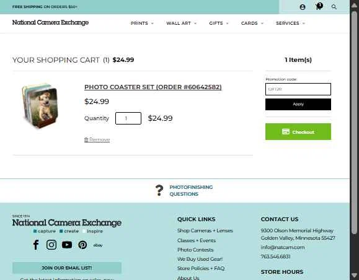Click the eBay store icon
This screenshot has width=359, height=280.
98,245
